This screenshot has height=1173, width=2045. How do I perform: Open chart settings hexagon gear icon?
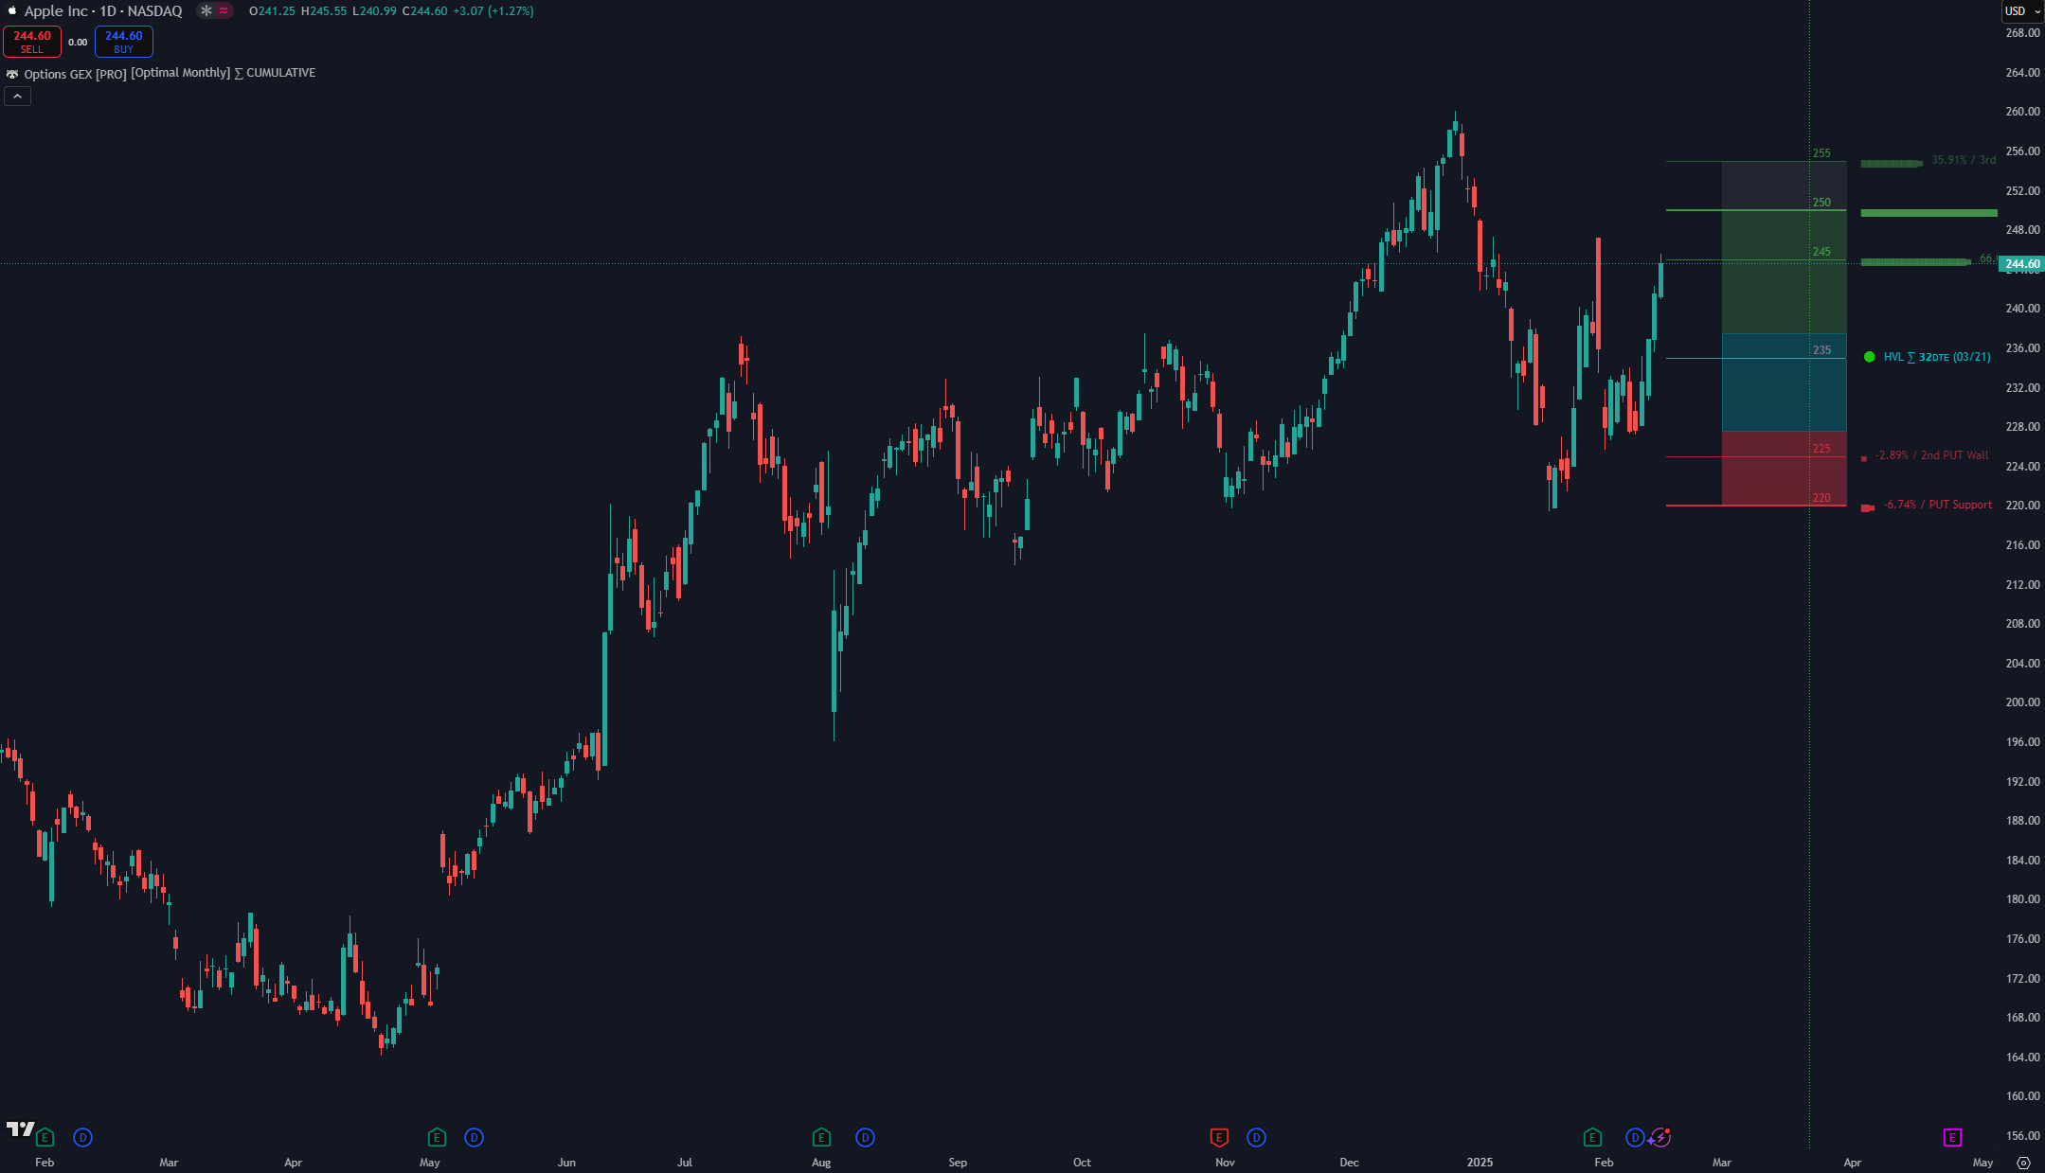point(2023,1163)
